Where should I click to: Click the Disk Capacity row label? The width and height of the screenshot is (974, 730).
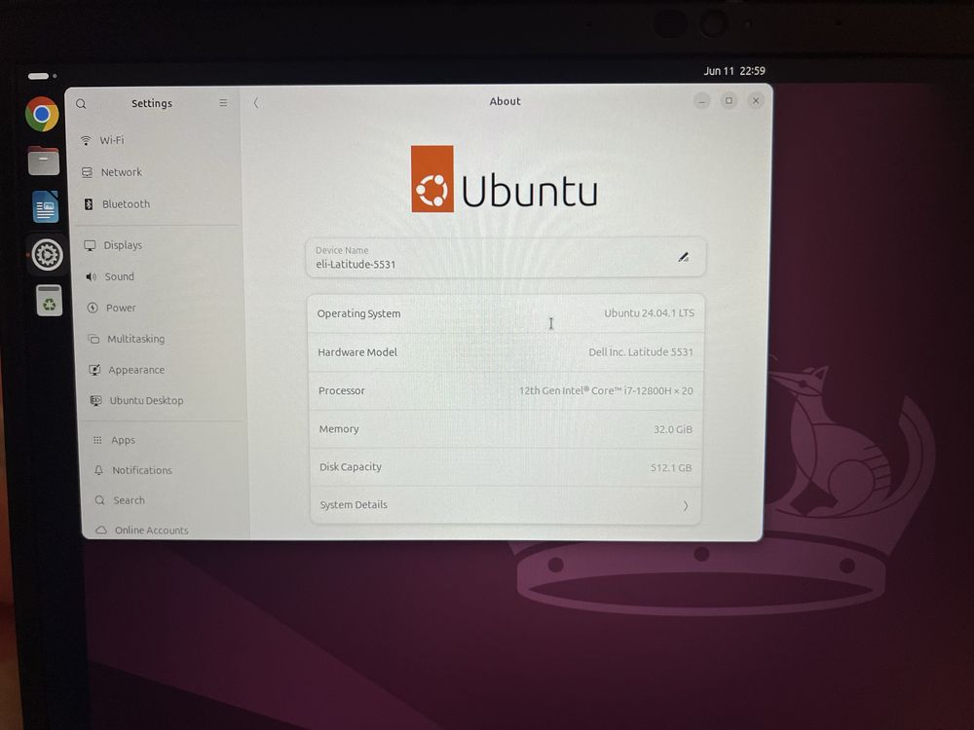click(351, 467)
